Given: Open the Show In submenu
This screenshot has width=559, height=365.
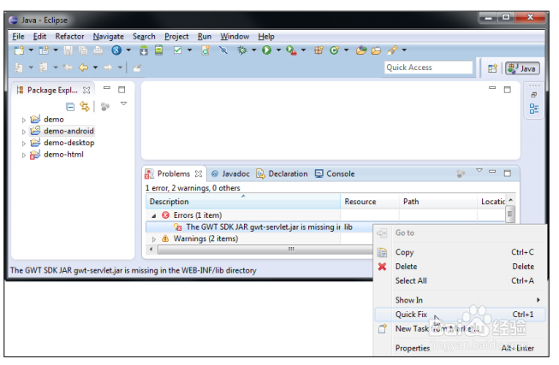Looking at the screenshot, I should (x=460, y=300).
